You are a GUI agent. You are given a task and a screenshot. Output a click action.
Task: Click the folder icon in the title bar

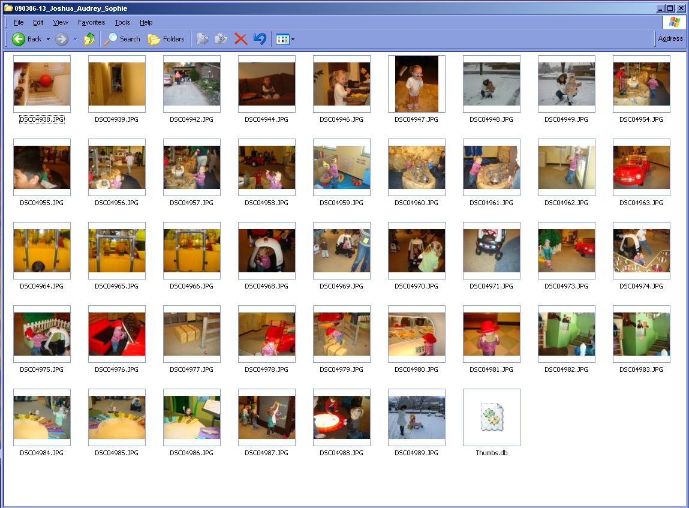[8, 8]
